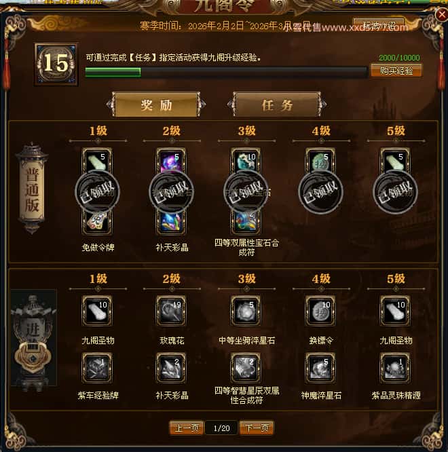Click the premium 补天彩晶 icon in level 2
Image resolution: width=448 pixels, height=452 pixels.
click(171, 368)
